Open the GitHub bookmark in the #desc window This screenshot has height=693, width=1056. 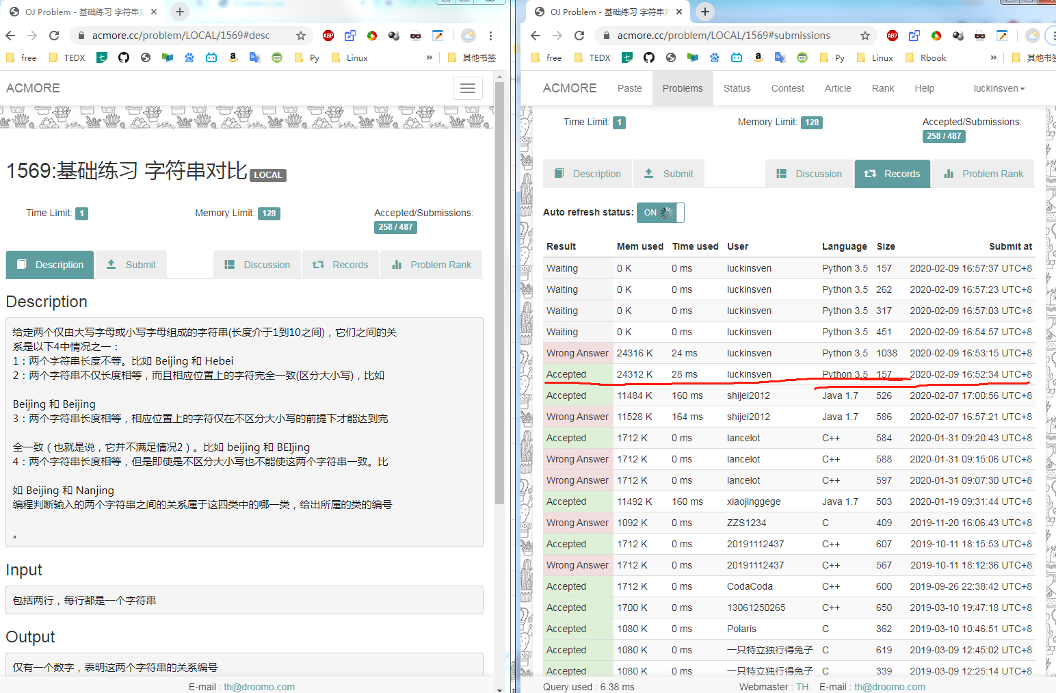click(124, 57)
